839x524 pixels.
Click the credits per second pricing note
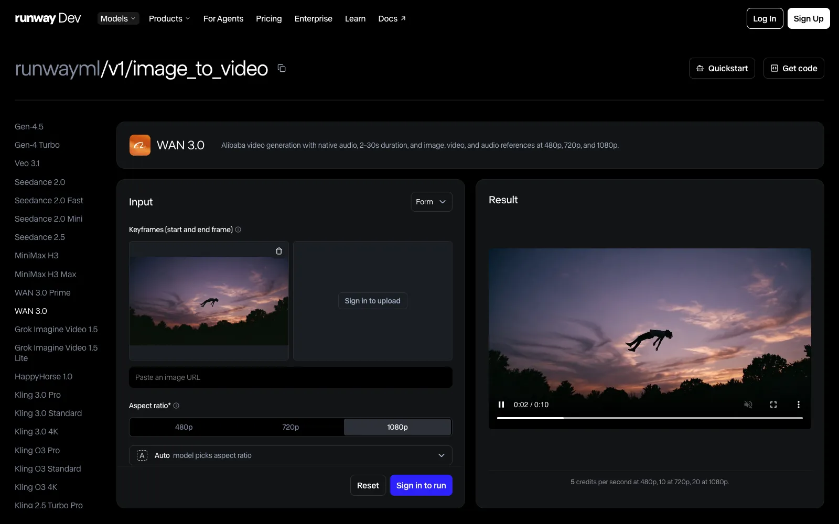pos(650,482)
